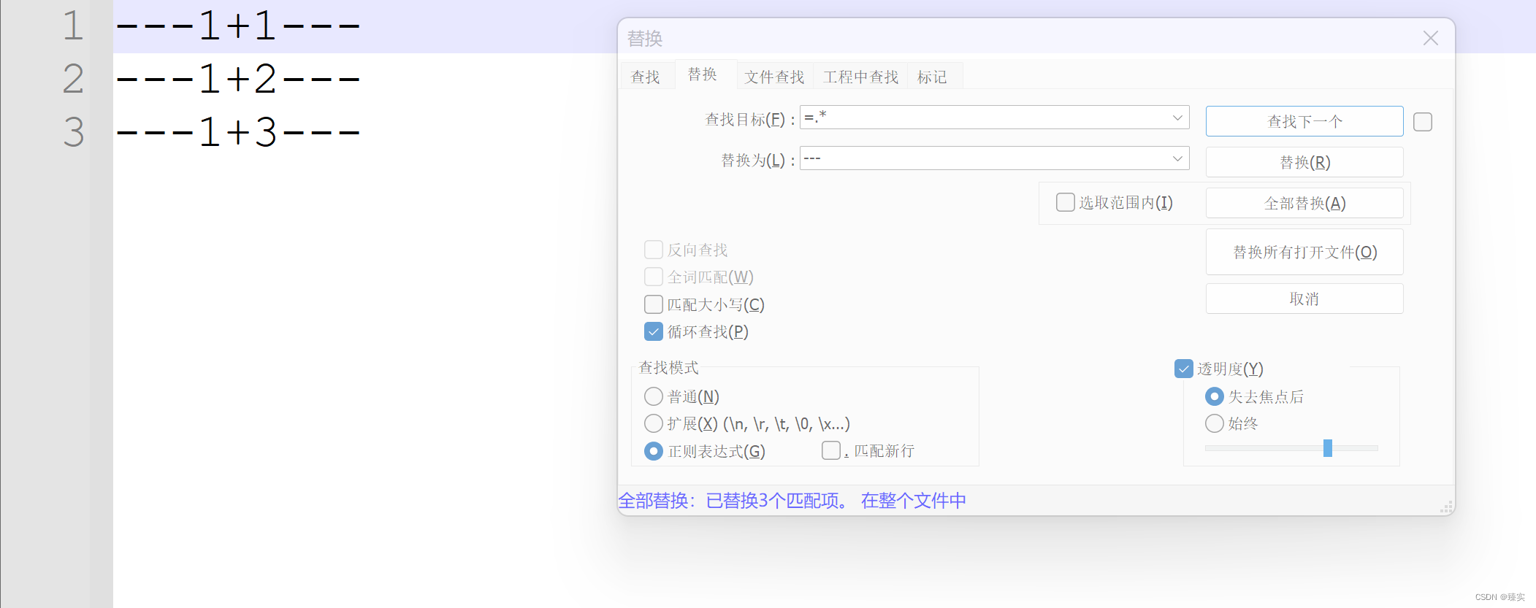Select the 失去焦点后 transparency option
1536x608 pixels.
click(1215, 396)
